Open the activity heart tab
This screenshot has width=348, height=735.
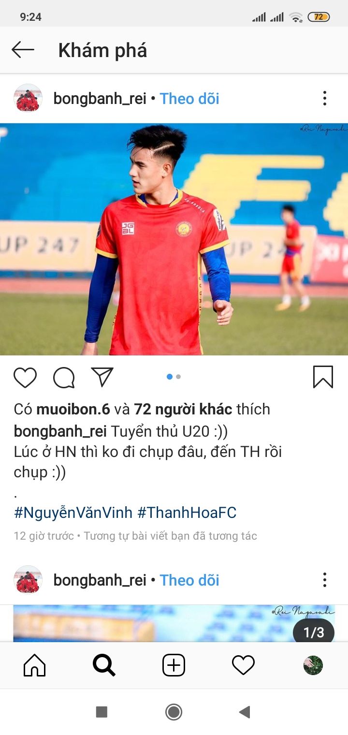pyautogui.click(x=243, y=665)
